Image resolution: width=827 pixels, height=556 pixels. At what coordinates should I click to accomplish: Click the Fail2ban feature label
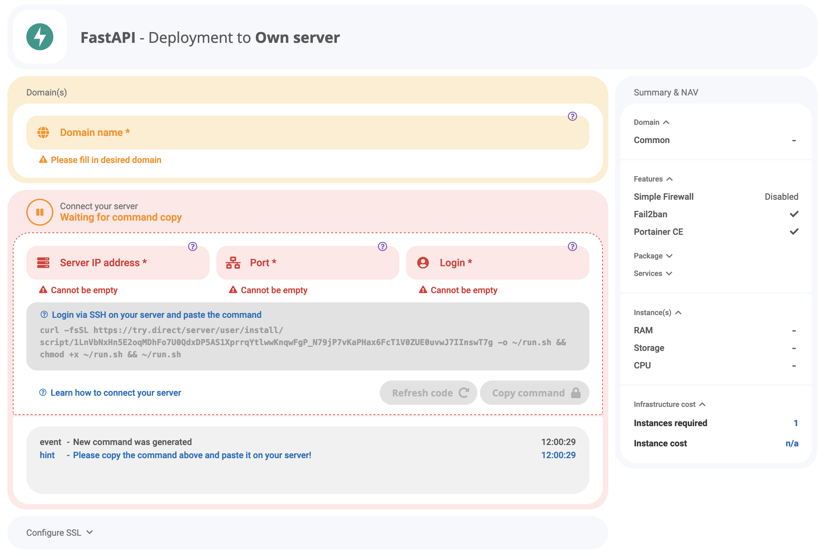tap(650, 214)
